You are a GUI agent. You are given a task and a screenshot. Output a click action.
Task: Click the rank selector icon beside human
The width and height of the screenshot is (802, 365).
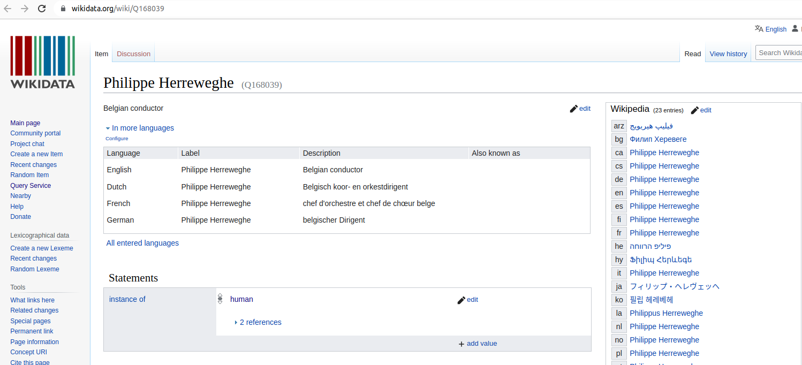pos(220,299)
